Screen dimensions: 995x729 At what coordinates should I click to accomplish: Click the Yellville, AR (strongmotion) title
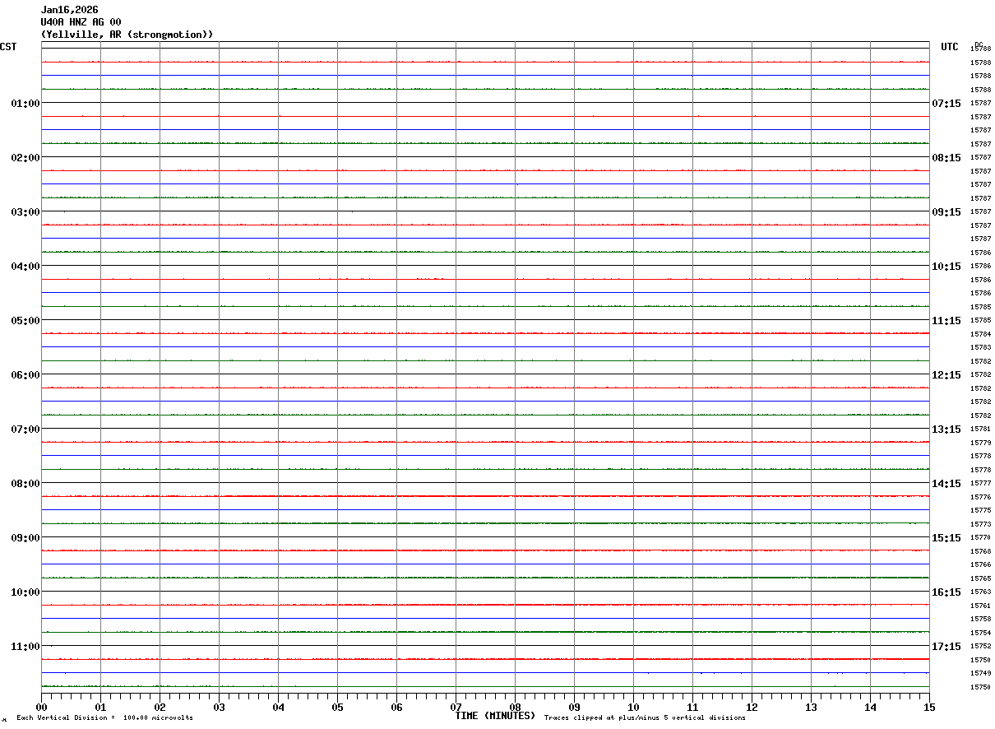pyautogui.click(x=127, y=35)
